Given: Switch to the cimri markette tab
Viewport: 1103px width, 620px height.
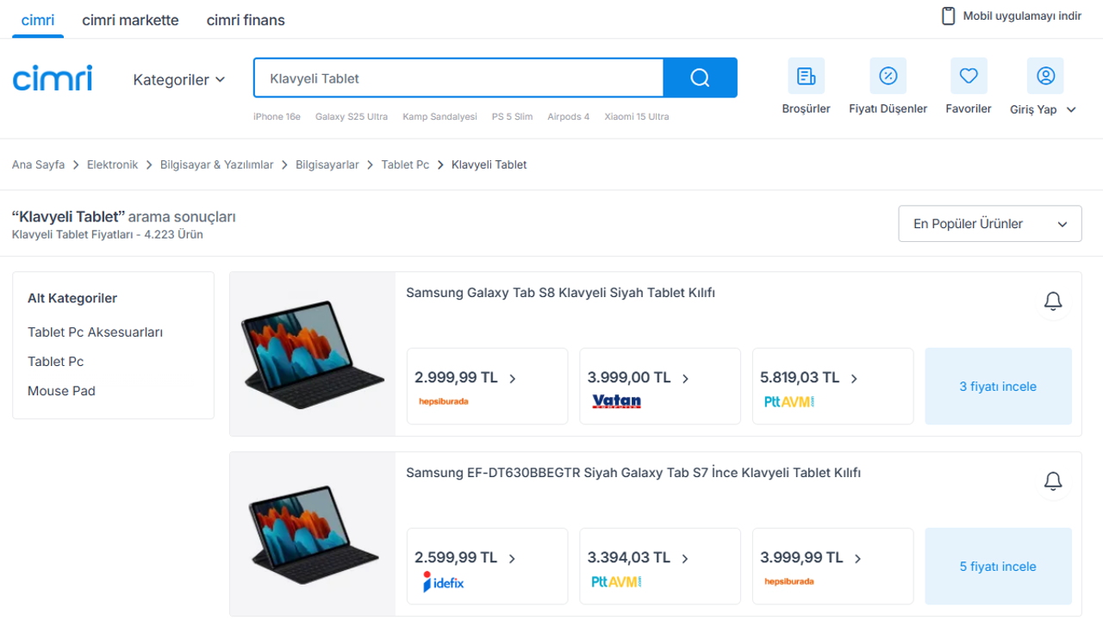Looking at the screenshot, I should 130,20.
